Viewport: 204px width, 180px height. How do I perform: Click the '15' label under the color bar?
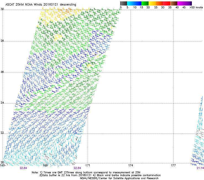141,7
